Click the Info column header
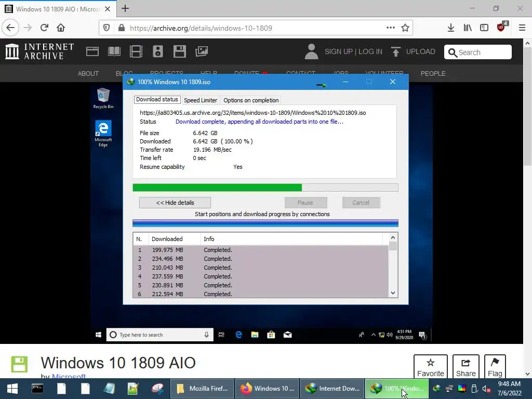532x399 pixels. tap(292, 239)
